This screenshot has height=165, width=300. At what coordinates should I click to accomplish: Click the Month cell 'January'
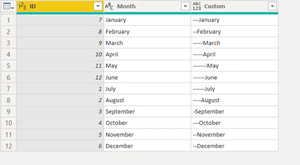[x=147, y=20]
